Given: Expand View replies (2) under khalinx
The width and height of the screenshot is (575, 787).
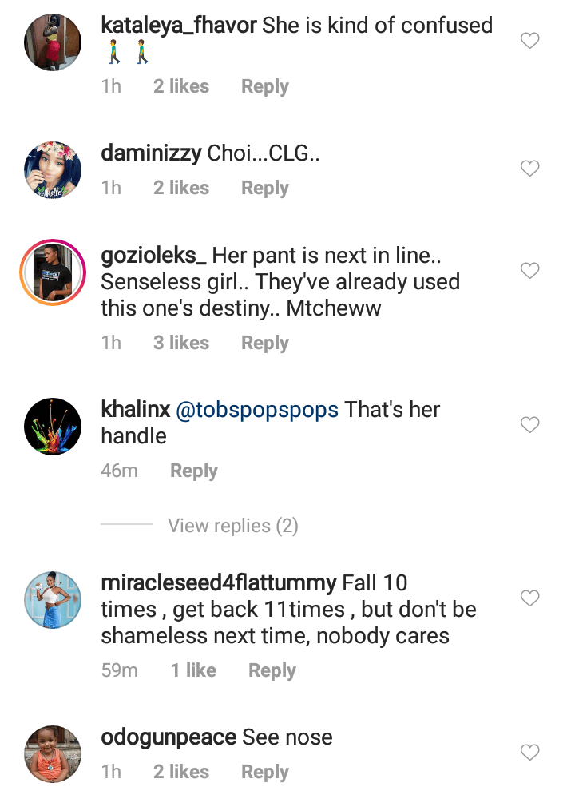Looking at the screenshot, I should pos(232,526).
